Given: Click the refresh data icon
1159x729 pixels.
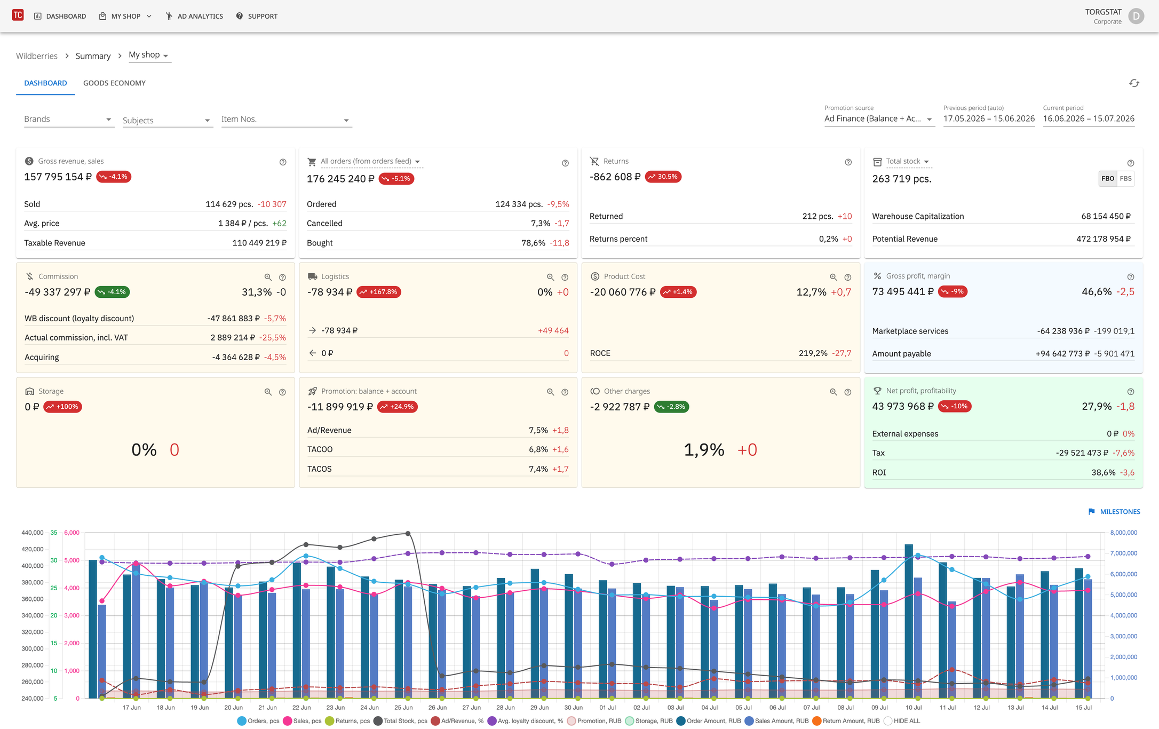Looking at the screenshot, I should [1134, 83].
